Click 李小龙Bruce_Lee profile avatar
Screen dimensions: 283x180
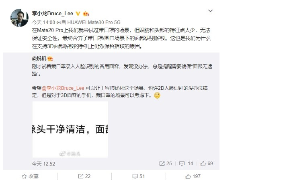[x=19, y=18]
